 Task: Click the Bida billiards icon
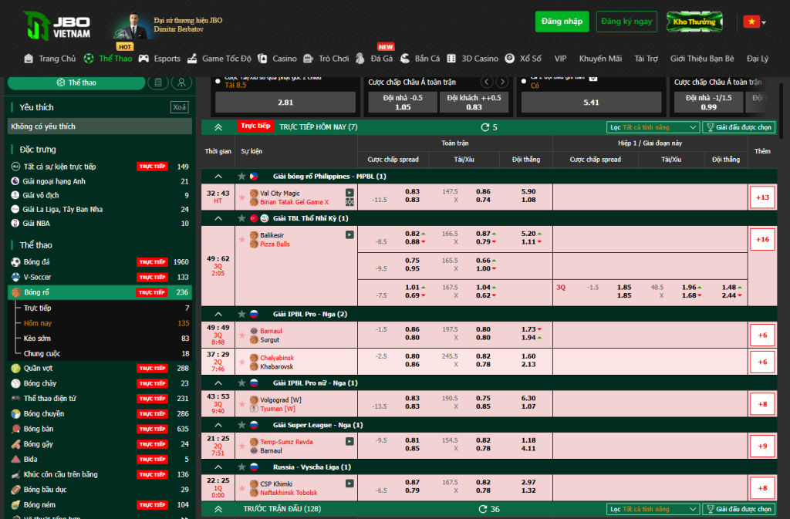15,459
